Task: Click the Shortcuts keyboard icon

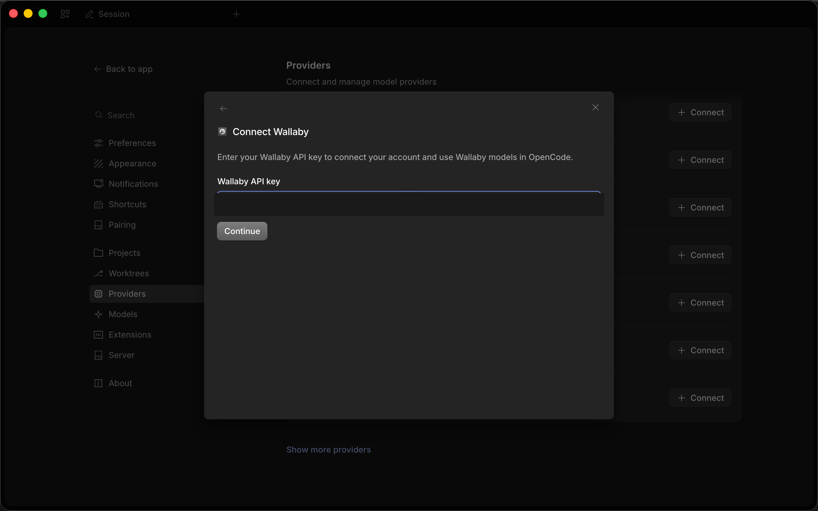Action: (98, 204)
